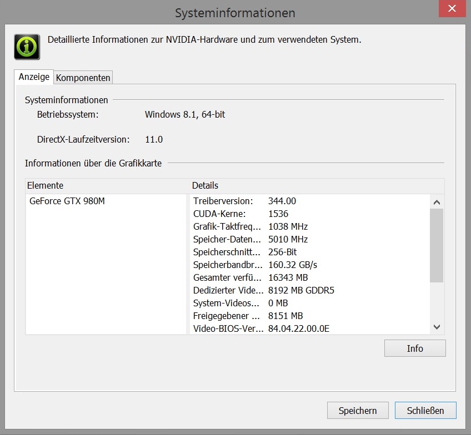This screenshot has height=435, width=471.
Task: Click the total available memory value 16343 MB
Action: pyautogui.click(x=288, y=278)
